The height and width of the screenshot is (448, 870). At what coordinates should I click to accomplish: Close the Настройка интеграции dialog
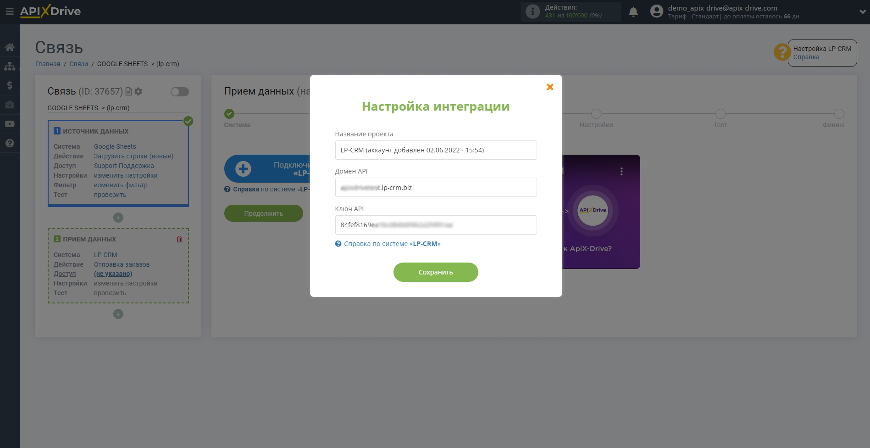click(550, 87)
